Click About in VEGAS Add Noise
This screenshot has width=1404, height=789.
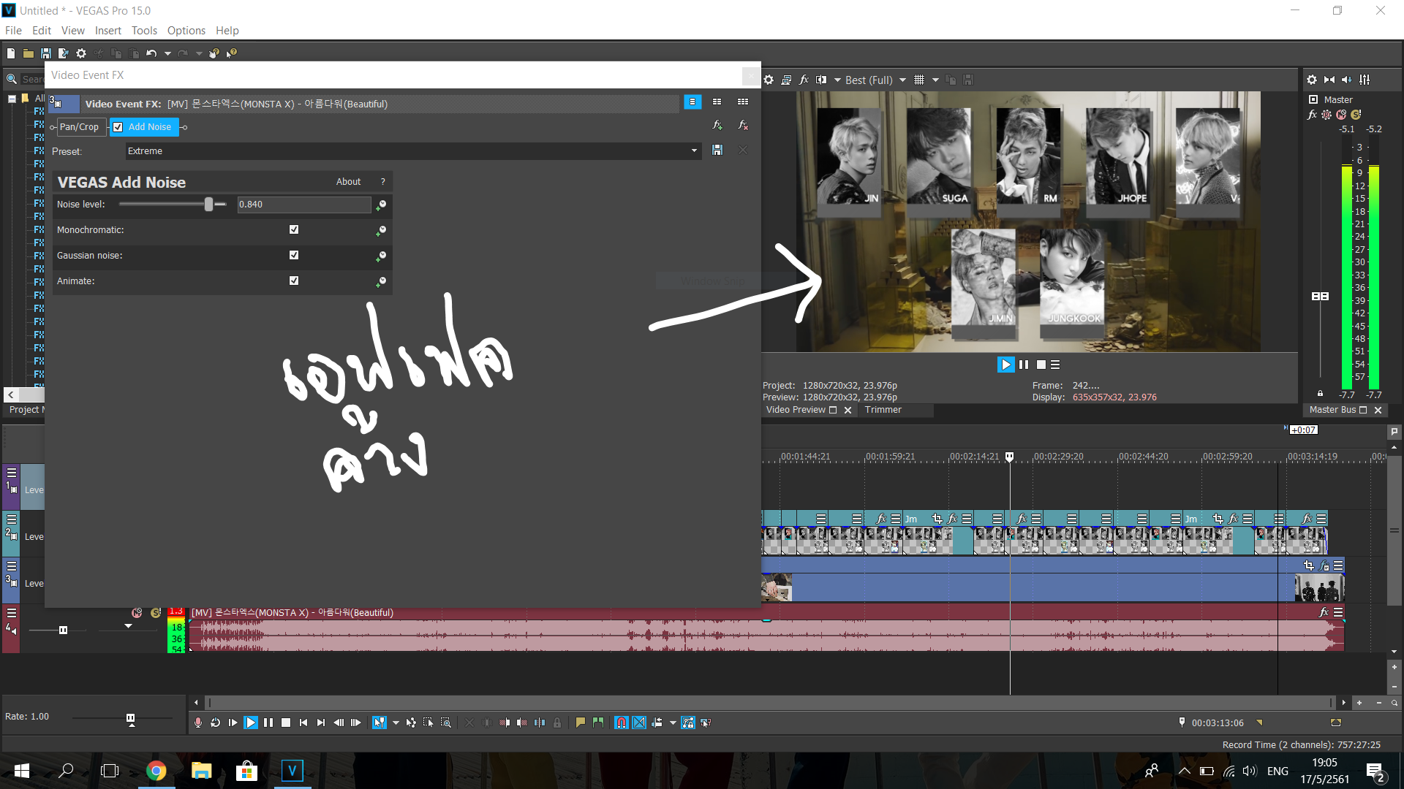point(348,182)
